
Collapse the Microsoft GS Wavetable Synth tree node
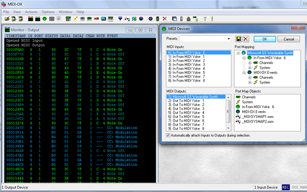point(238,53)
